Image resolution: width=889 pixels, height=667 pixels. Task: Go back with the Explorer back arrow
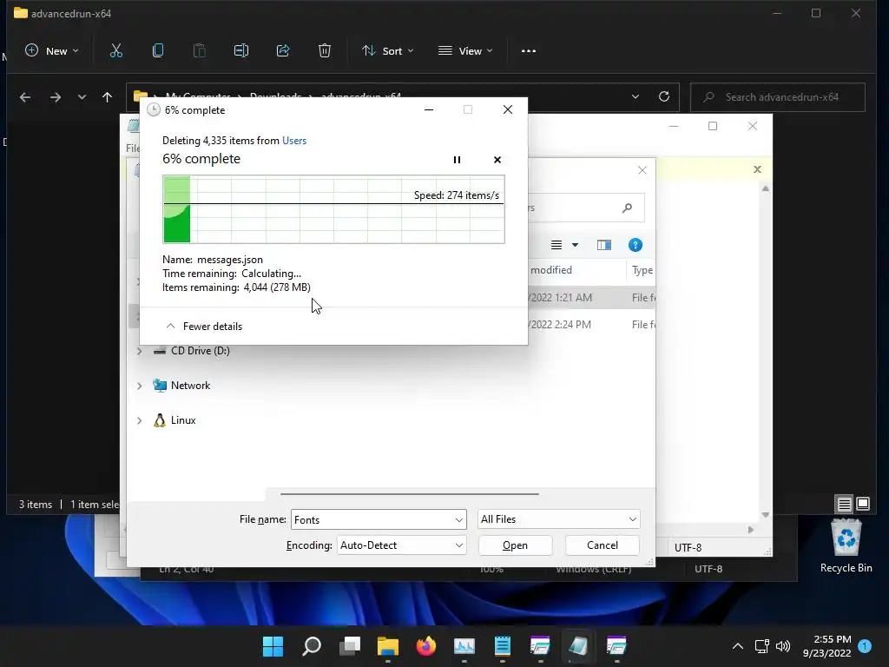[25, 97]
